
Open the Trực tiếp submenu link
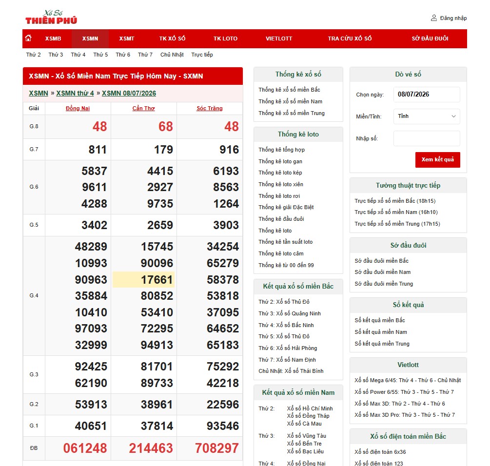202,55
